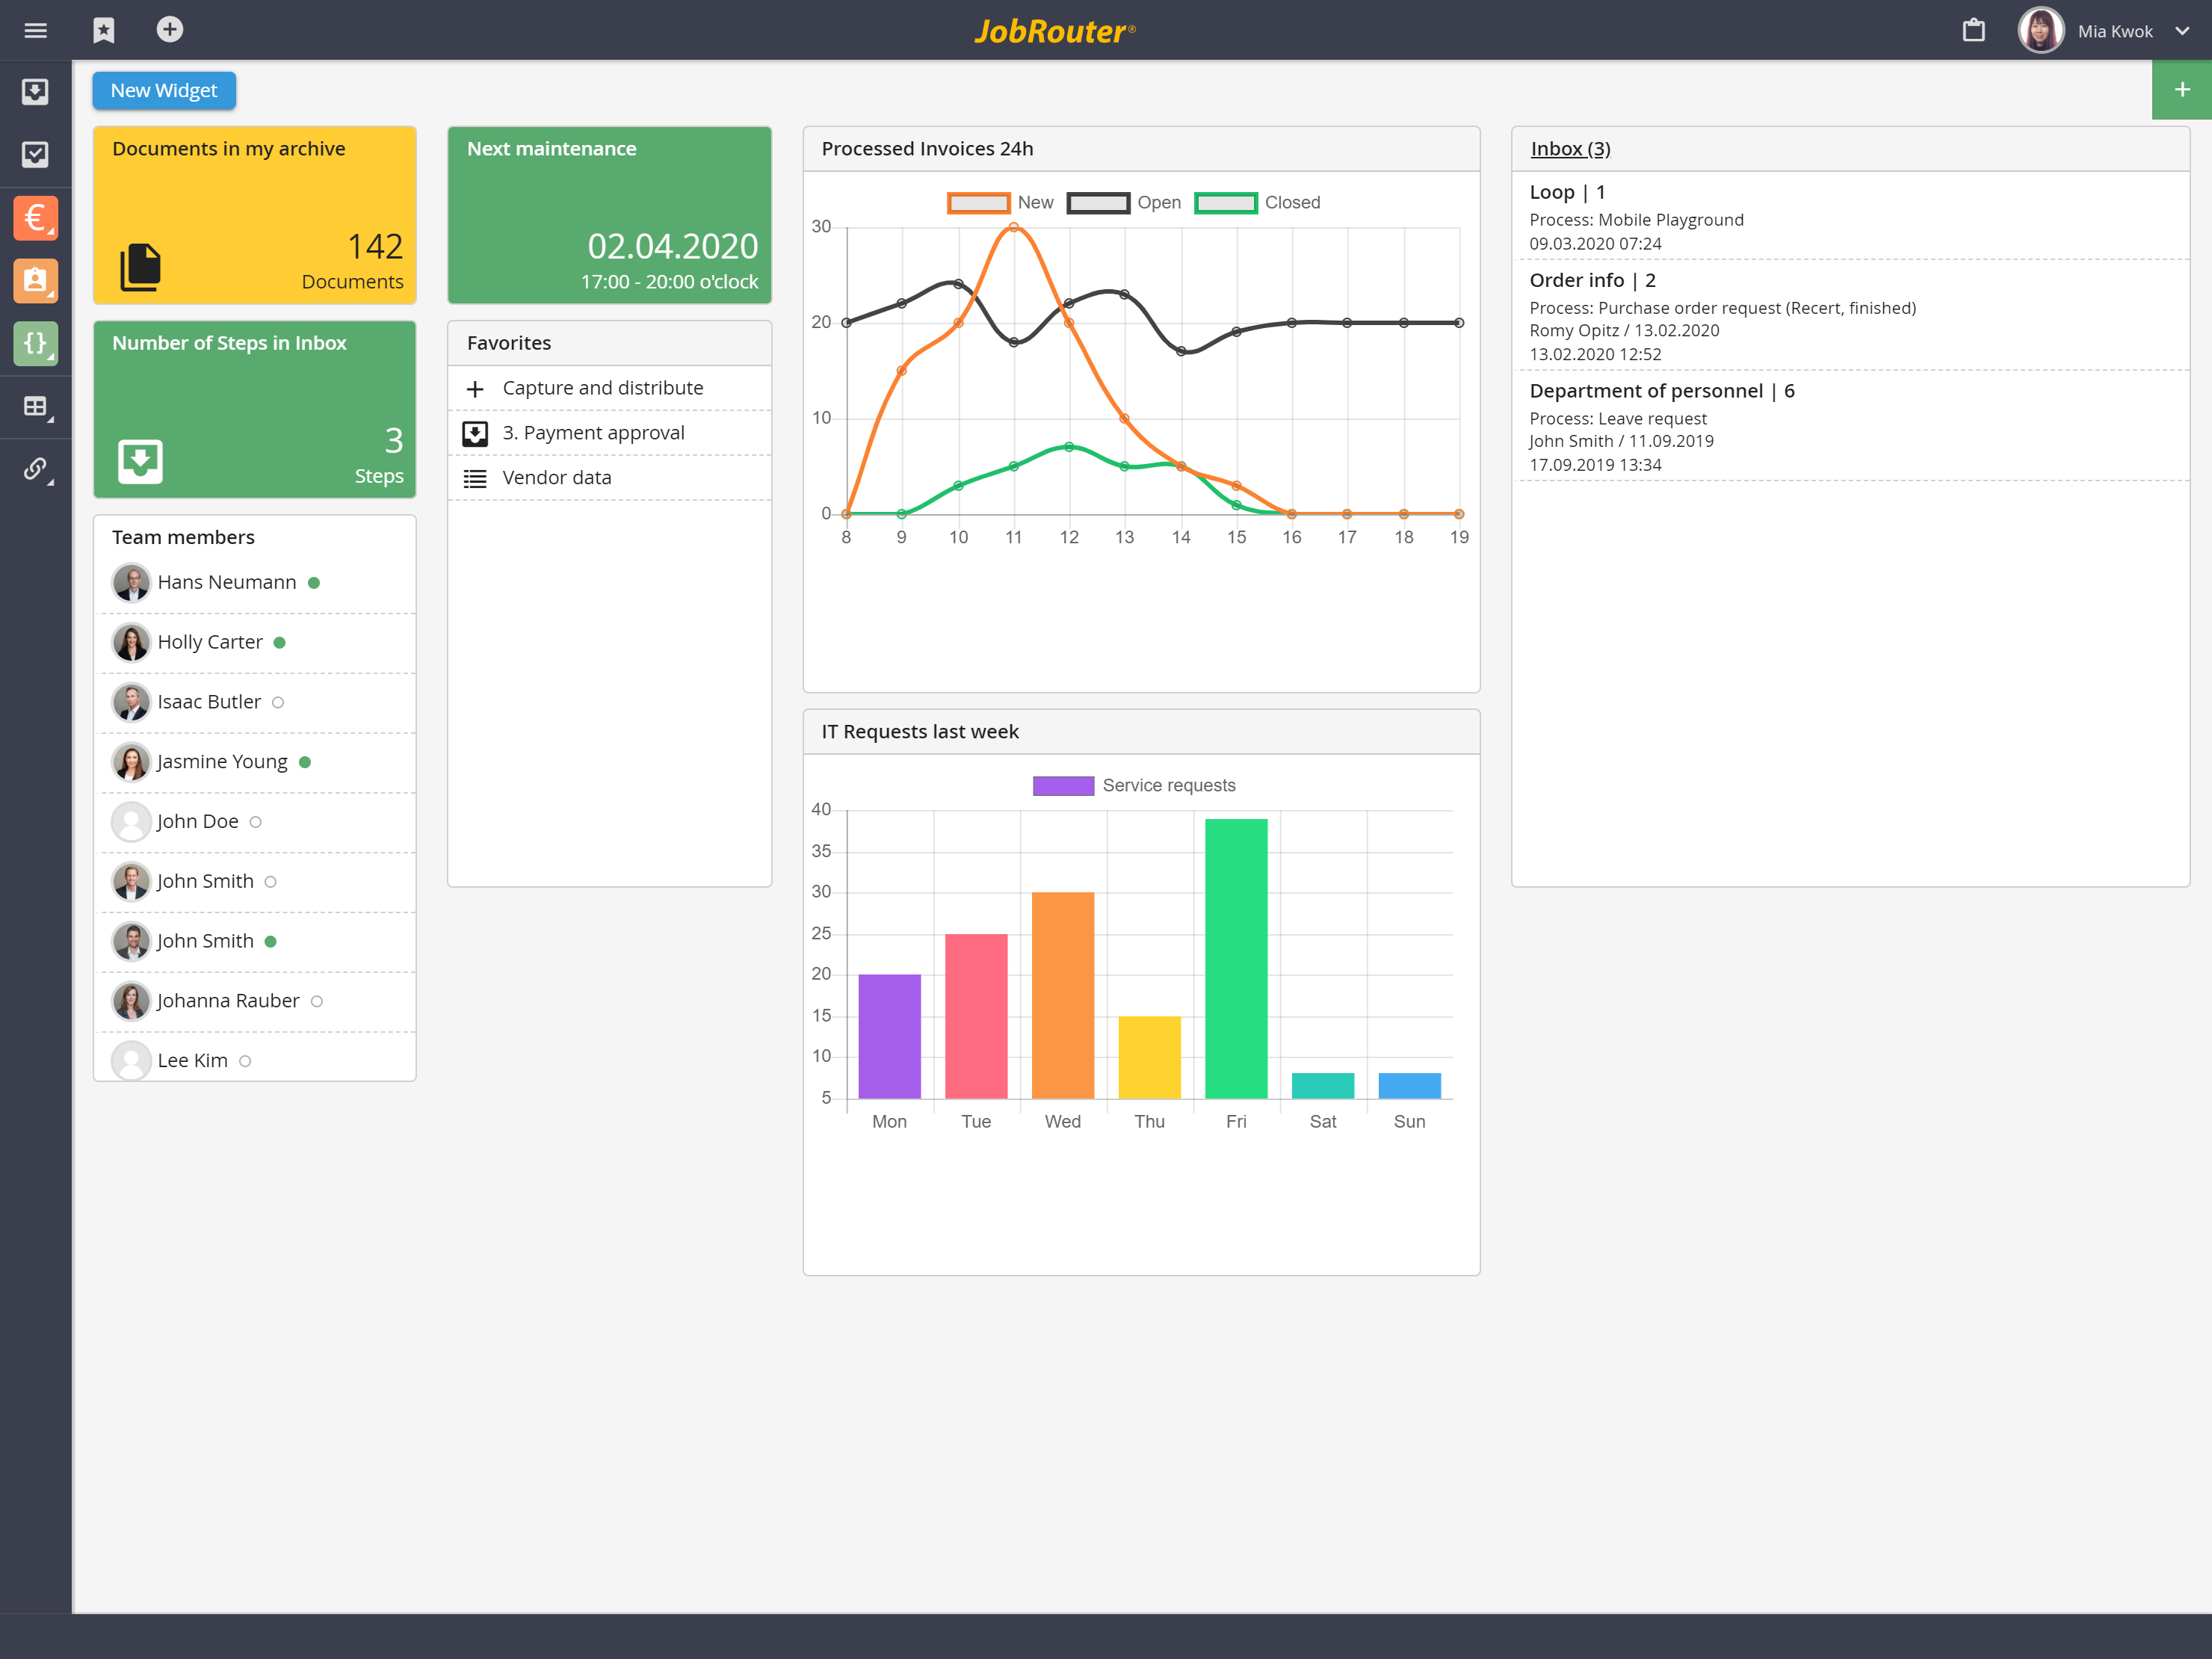Open the link chain sidebar icon
This screenshot has width=2212, height=1659.
35,468
